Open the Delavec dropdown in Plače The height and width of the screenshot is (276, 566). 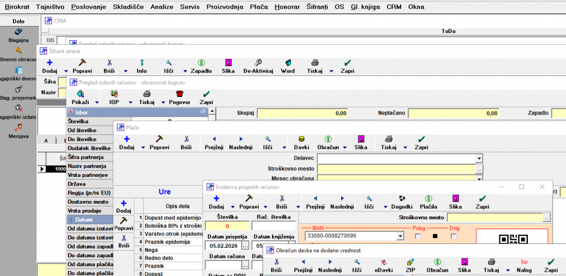(479, 159)
